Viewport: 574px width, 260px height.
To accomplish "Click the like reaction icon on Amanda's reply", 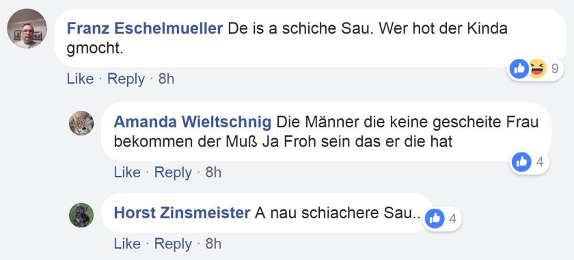I will [521, 161].
